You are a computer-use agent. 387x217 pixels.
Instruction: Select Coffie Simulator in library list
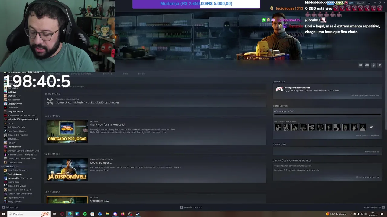(x=15, y=162)
